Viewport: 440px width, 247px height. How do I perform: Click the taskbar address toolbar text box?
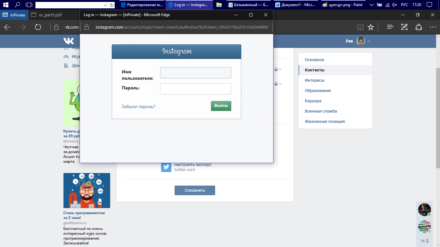pos(69,5)
